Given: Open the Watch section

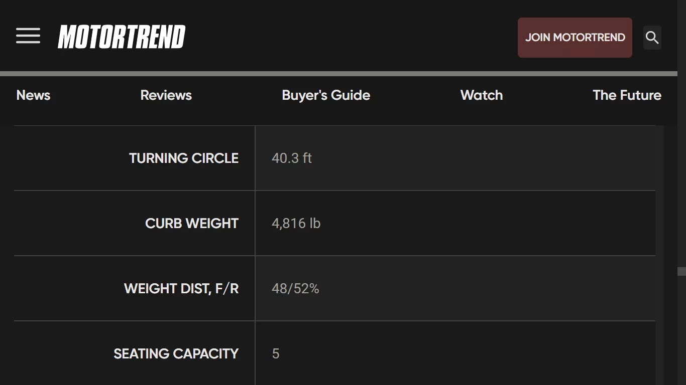Looking at the screenshot, I should pyautogui.click(x=482, y=95).
